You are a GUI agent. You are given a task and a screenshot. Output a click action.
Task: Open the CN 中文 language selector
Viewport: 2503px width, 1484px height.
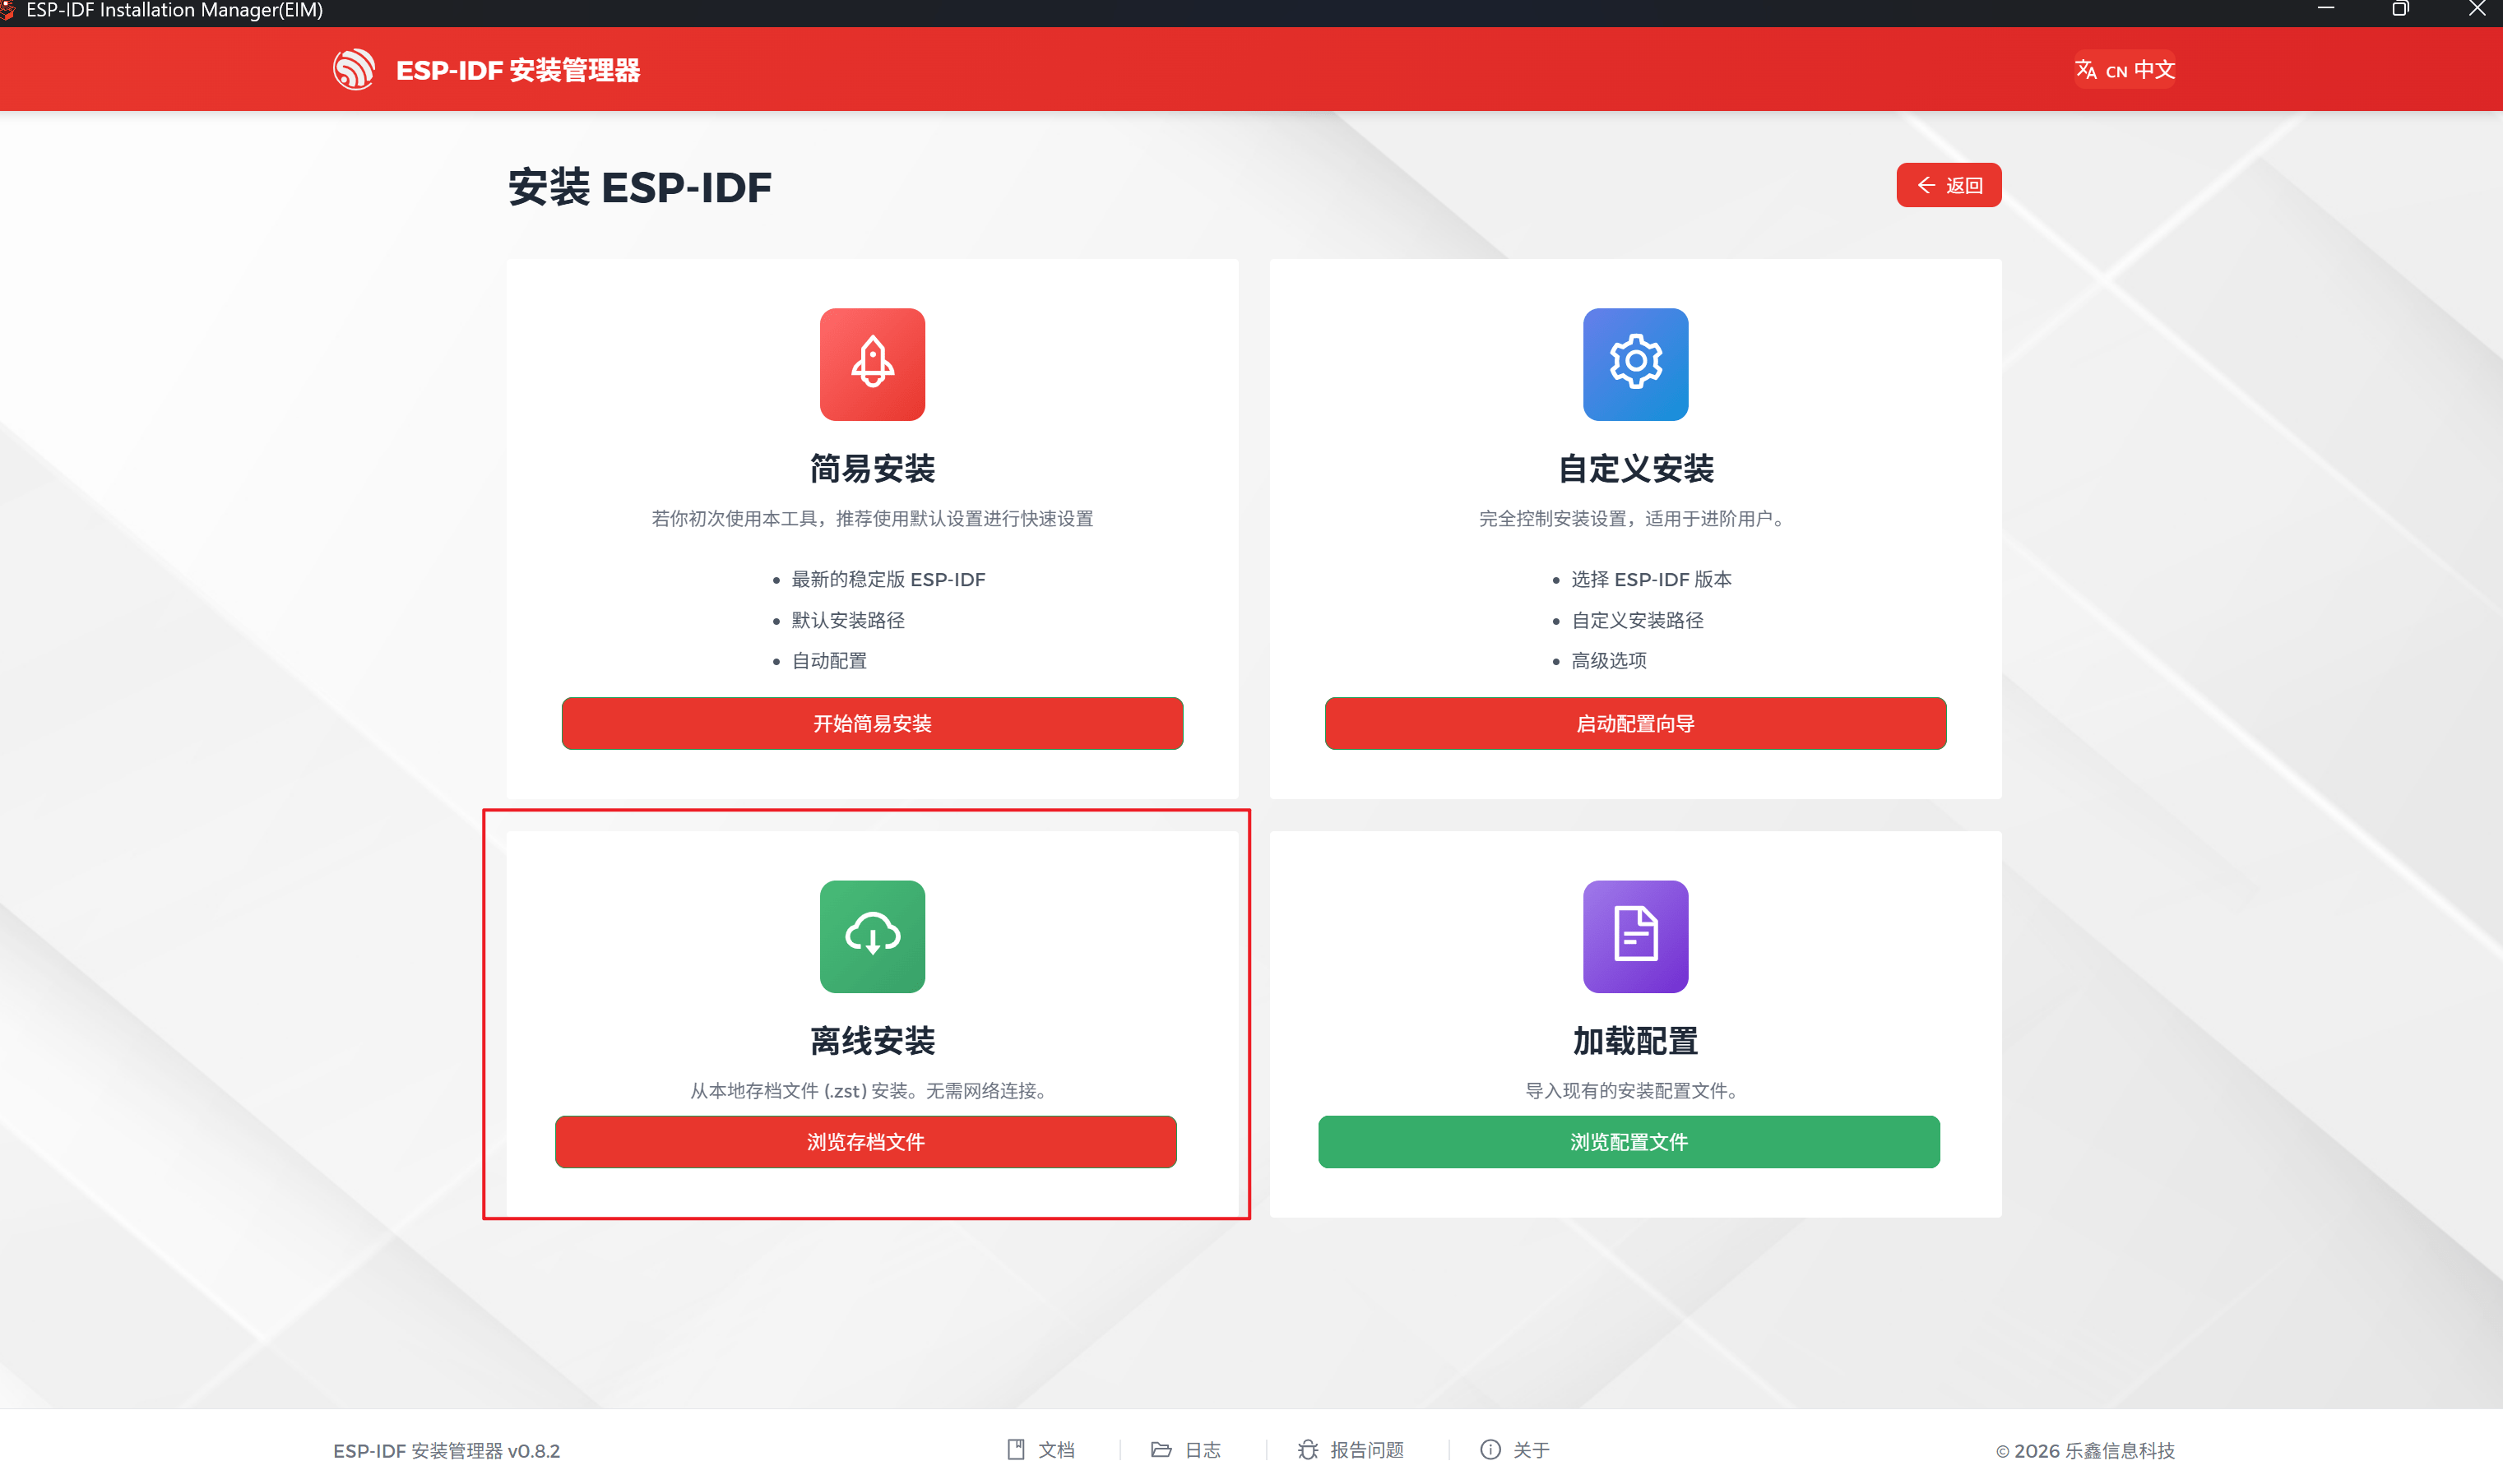[x=2125, y=70]
